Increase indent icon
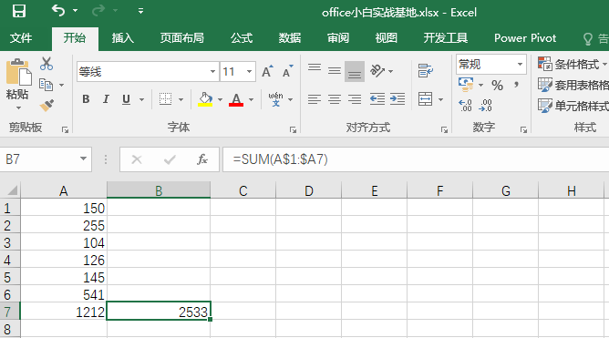This screenshot has height=338, width=609. 397,99
